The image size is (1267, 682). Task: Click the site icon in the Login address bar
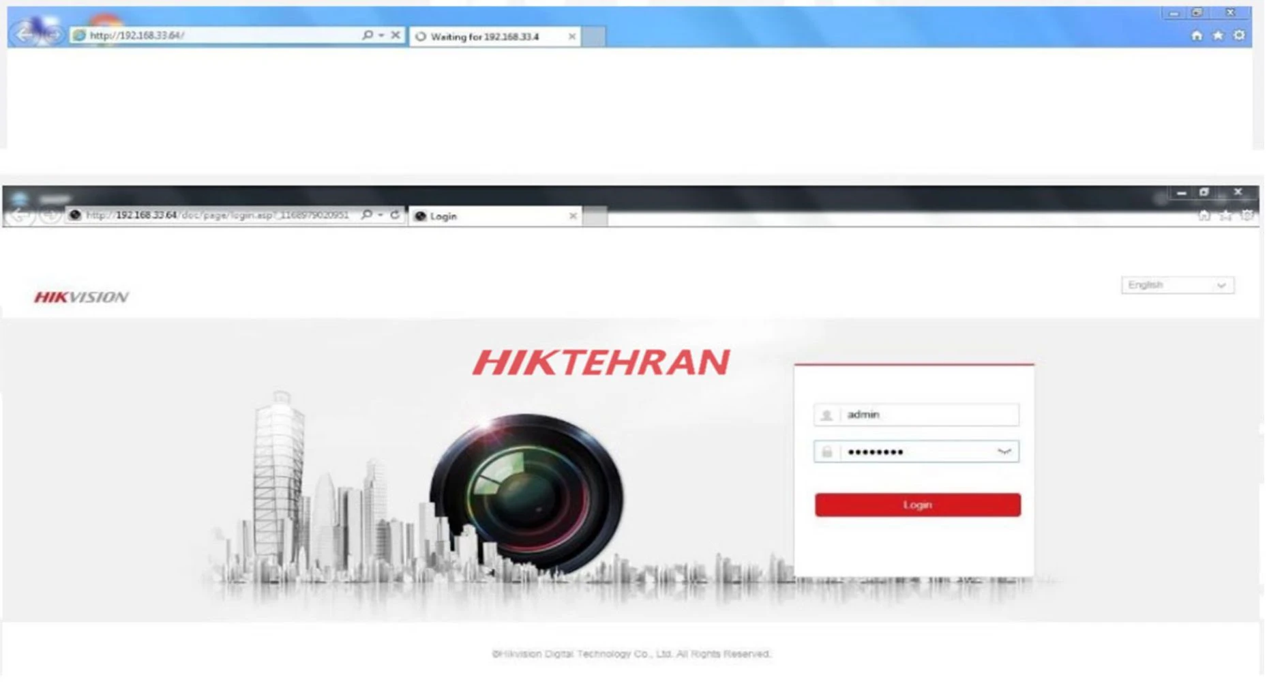tap(75, 215)
